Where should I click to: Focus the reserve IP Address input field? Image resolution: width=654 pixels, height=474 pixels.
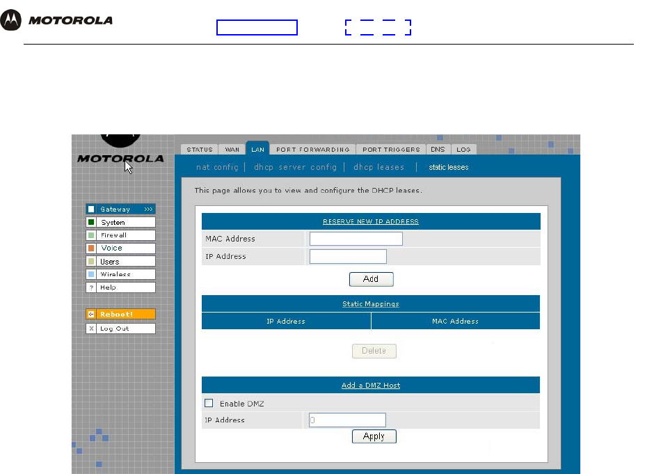click(x=348, y=256)
